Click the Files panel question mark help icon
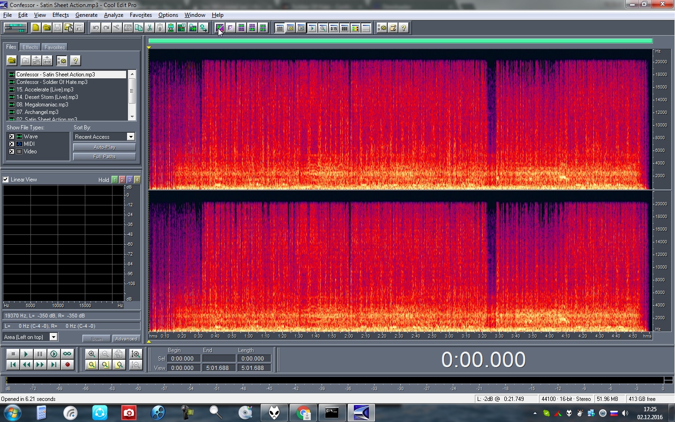 click(75, 60)
